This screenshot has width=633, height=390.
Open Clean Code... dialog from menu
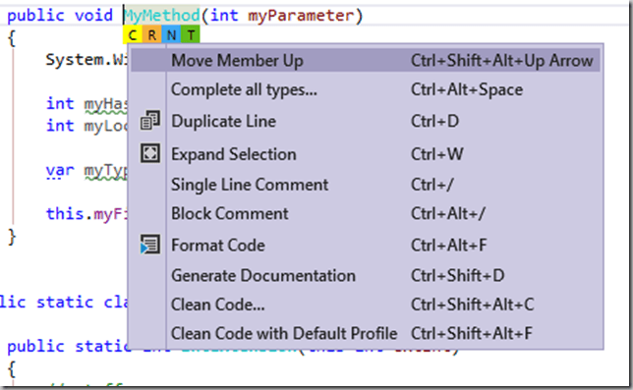[366, 305]
